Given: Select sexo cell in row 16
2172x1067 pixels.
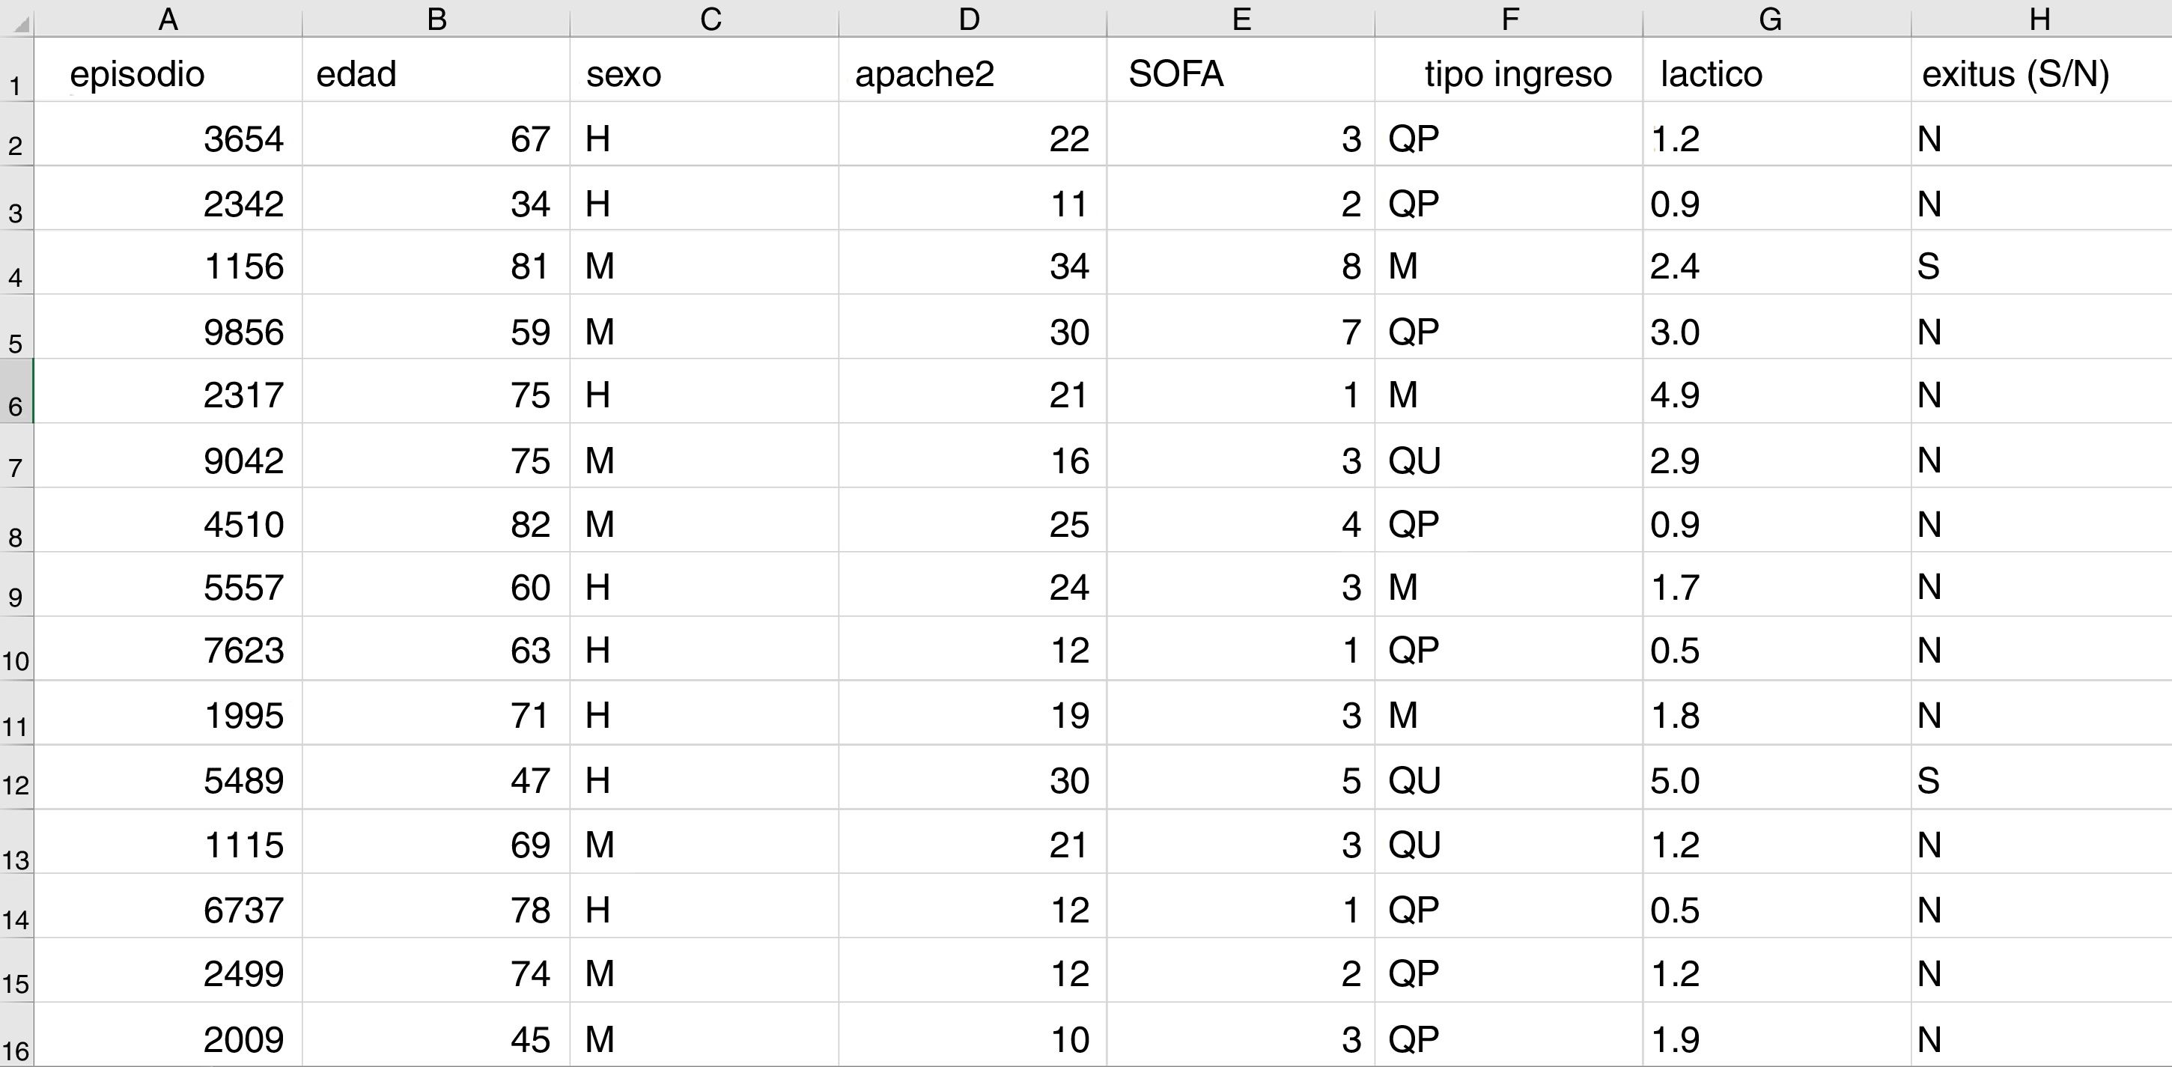Looking at the screenshot, I should [x=704, y=1039].
